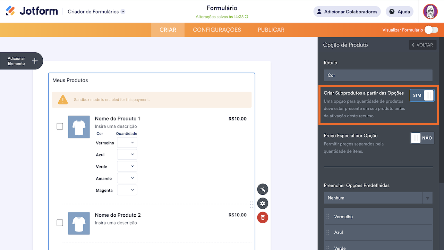Switch to the CONFIGURAÇÕES tab
Image resolution: width=444 pixels, height=250 pixels.
[217, 30]
